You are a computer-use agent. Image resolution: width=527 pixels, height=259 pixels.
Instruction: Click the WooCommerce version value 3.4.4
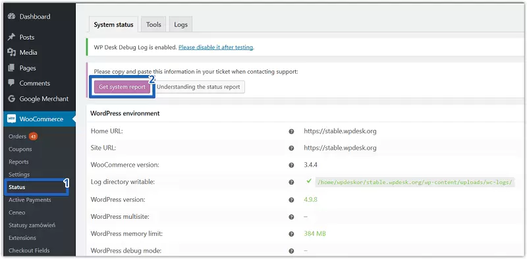click(x=310, y=165)
